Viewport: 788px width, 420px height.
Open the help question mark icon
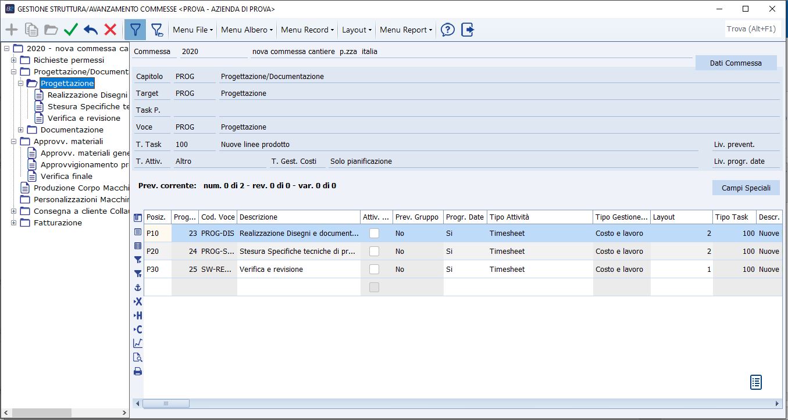click(x=447, y=30)
